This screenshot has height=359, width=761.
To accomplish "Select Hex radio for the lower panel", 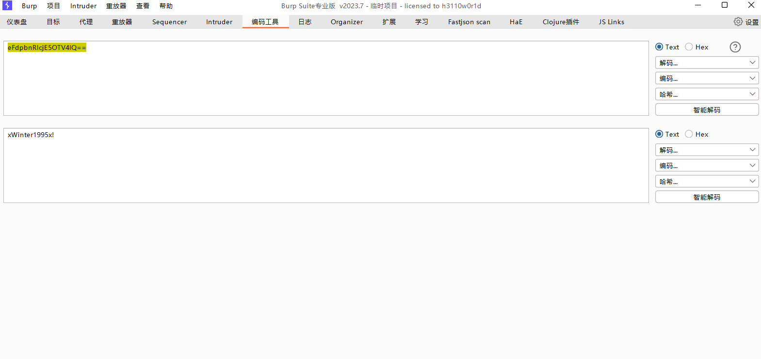I will click(x=689, y=134).
